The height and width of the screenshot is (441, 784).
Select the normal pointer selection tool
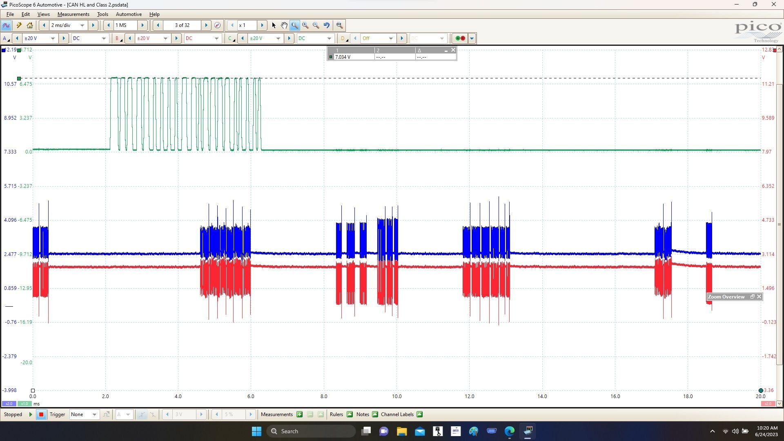pos(273,25)
